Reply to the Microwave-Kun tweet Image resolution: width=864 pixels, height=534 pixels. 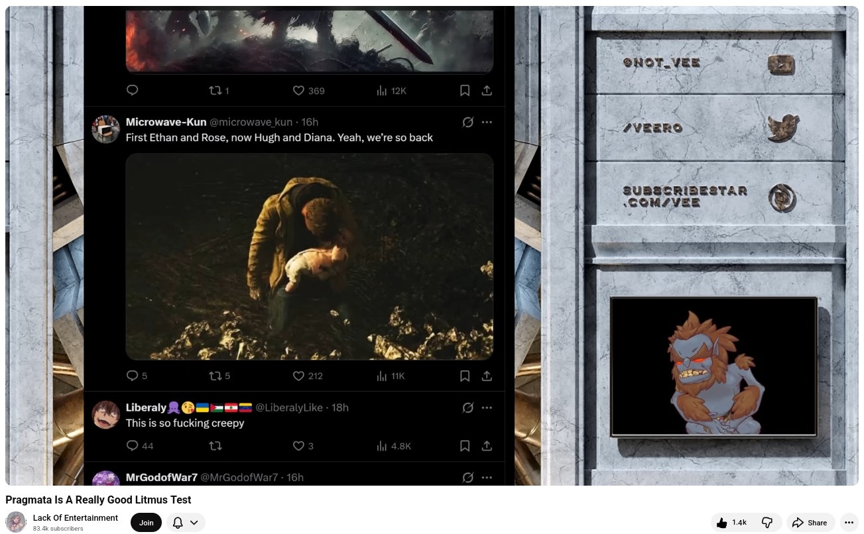click(132, 376)
